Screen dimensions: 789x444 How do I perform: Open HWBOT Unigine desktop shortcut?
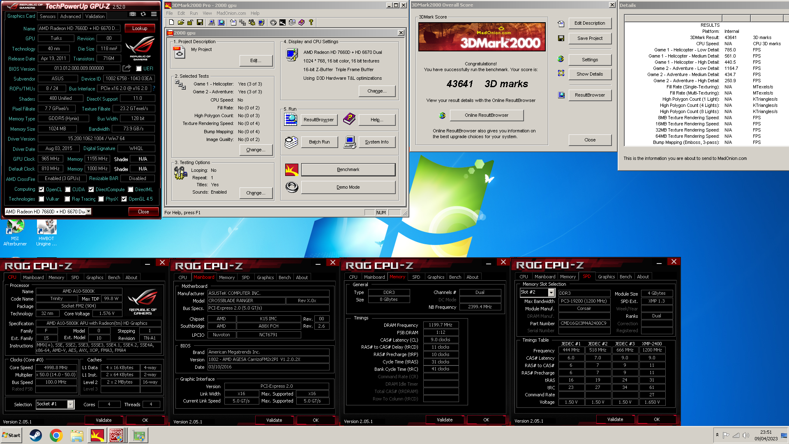(x=46, y=233)
